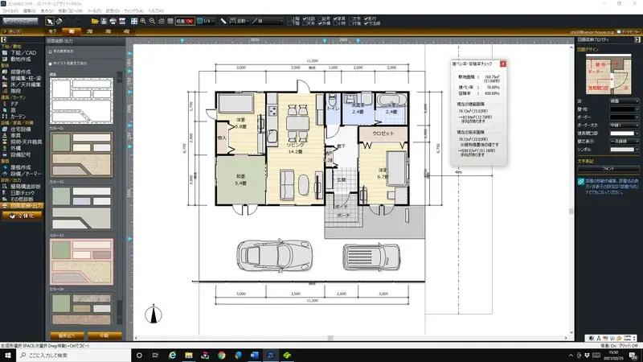Choose the カラー01 floor plan style thumbnail
The width and height of the screenshot is (643, 362).
click(81, 154)
